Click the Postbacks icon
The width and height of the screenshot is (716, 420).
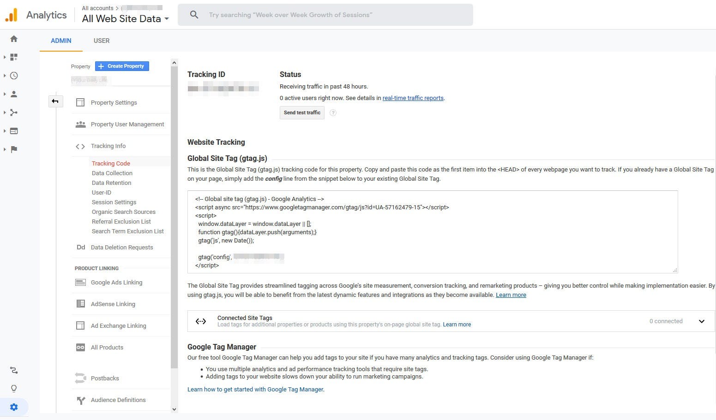click(x=81, y=378)
